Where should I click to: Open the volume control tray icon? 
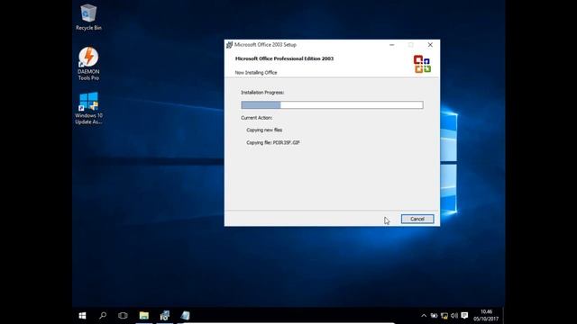(454, 316)
